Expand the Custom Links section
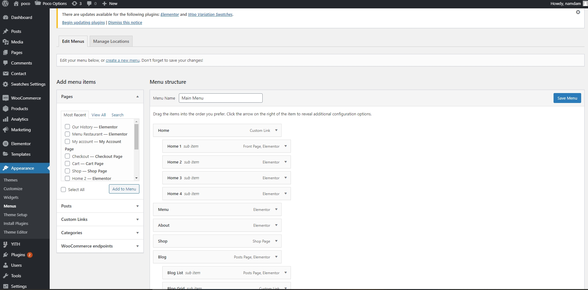Screen dimensions: 588x290 tap(100, 219)
